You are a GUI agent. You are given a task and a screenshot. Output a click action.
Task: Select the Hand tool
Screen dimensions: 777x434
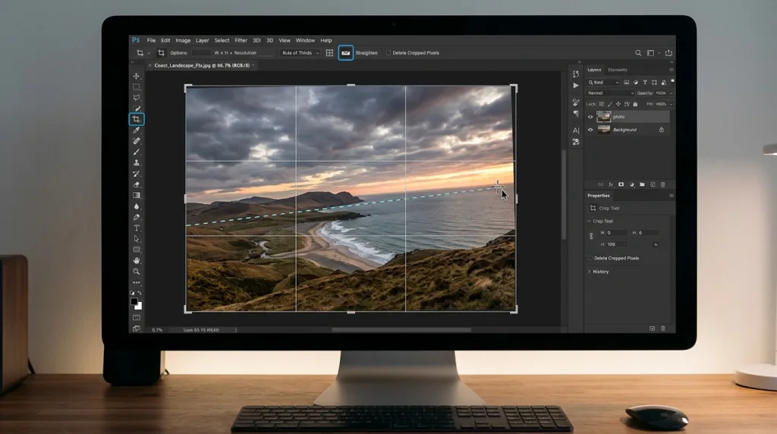point(137,260)
